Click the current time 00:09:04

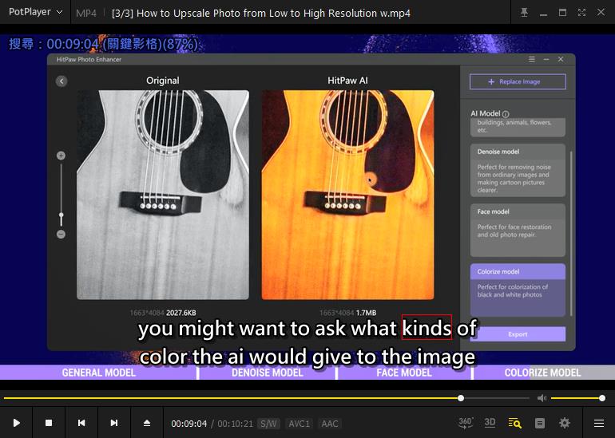coord(189,424)
